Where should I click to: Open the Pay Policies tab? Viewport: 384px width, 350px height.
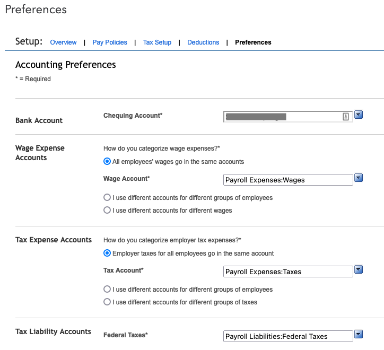[x=110, y=42]
